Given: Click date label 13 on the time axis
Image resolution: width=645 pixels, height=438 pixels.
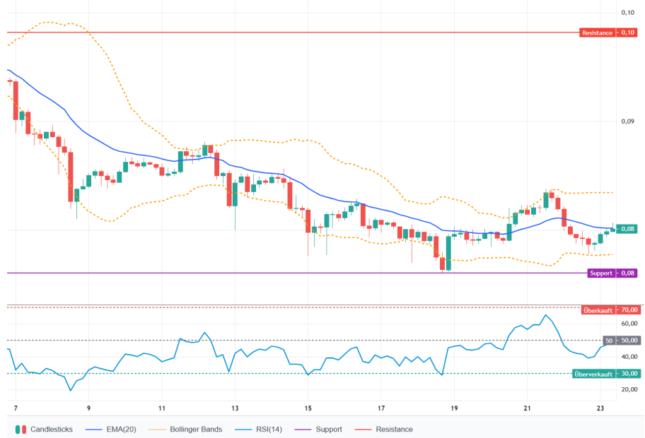Looking at the screenshot, I should coord(235,408).
